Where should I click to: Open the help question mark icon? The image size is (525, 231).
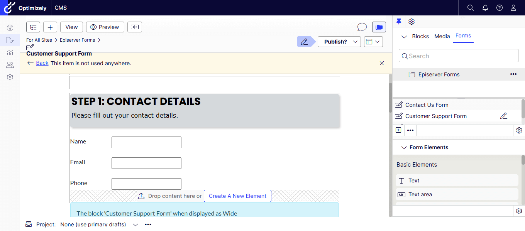(500, 8)
